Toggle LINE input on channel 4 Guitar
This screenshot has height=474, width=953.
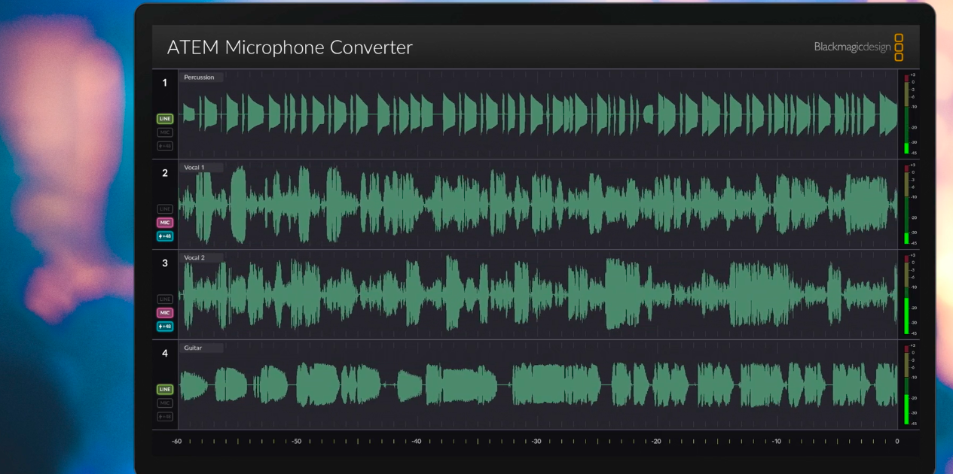[x=165, y=390]
